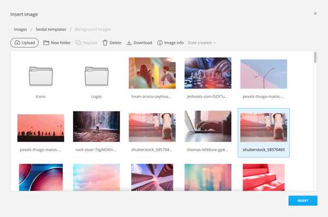The image size is (328, 217).
Task: Open the Date created sort dropdown
Action: 202,43
